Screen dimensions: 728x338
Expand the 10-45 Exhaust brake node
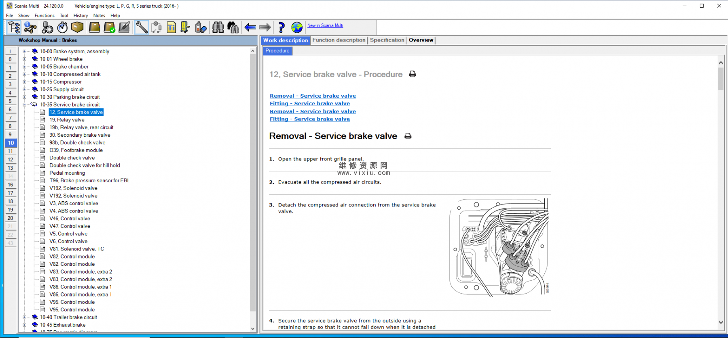click(25, 325)
